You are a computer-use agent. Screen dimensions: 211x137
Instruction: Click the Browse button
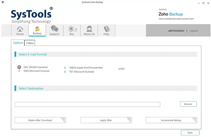188,104
